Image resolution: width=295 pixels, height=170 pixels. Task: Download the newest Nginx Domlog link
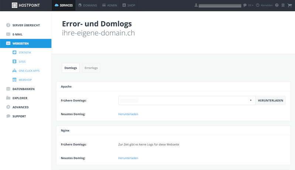[x=128, y=158]
